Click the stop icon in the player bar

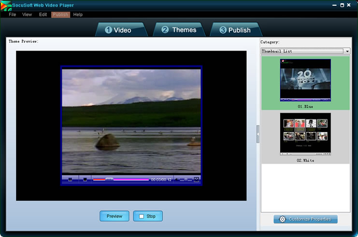85,180
